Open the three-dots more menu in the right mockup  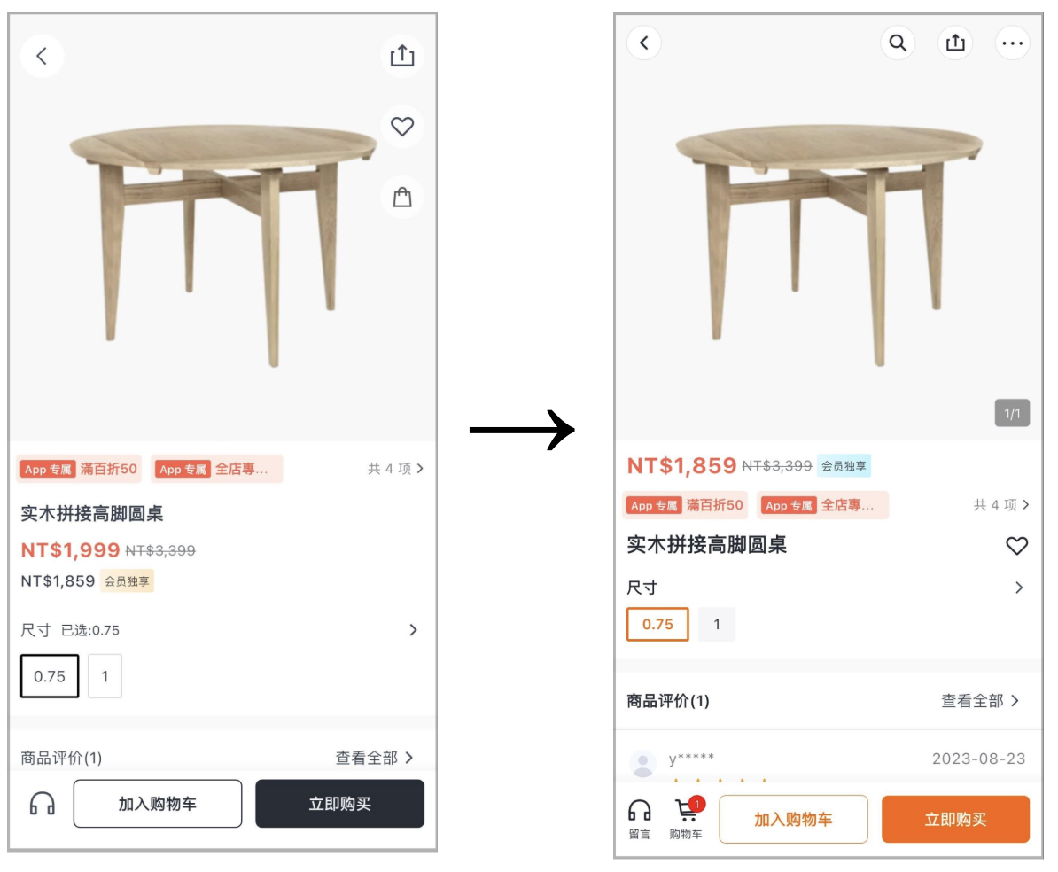1012,43
